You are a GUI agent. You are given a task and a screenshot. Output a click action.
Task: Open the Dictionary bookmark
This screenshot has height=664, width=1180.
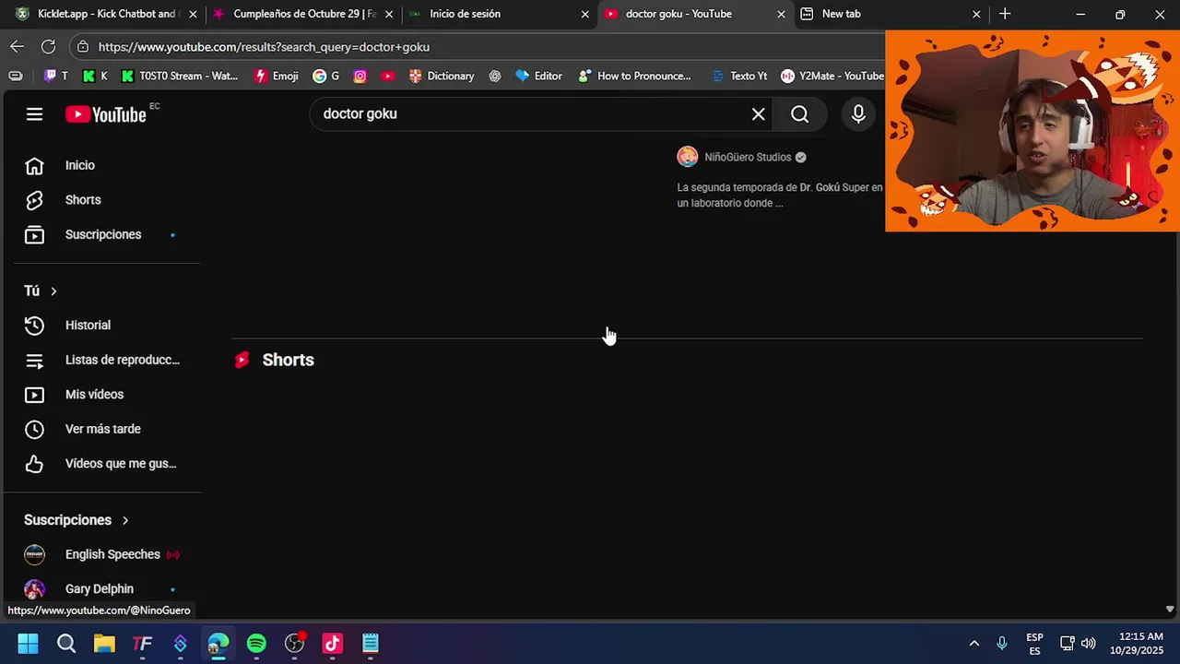coord(442,76)
